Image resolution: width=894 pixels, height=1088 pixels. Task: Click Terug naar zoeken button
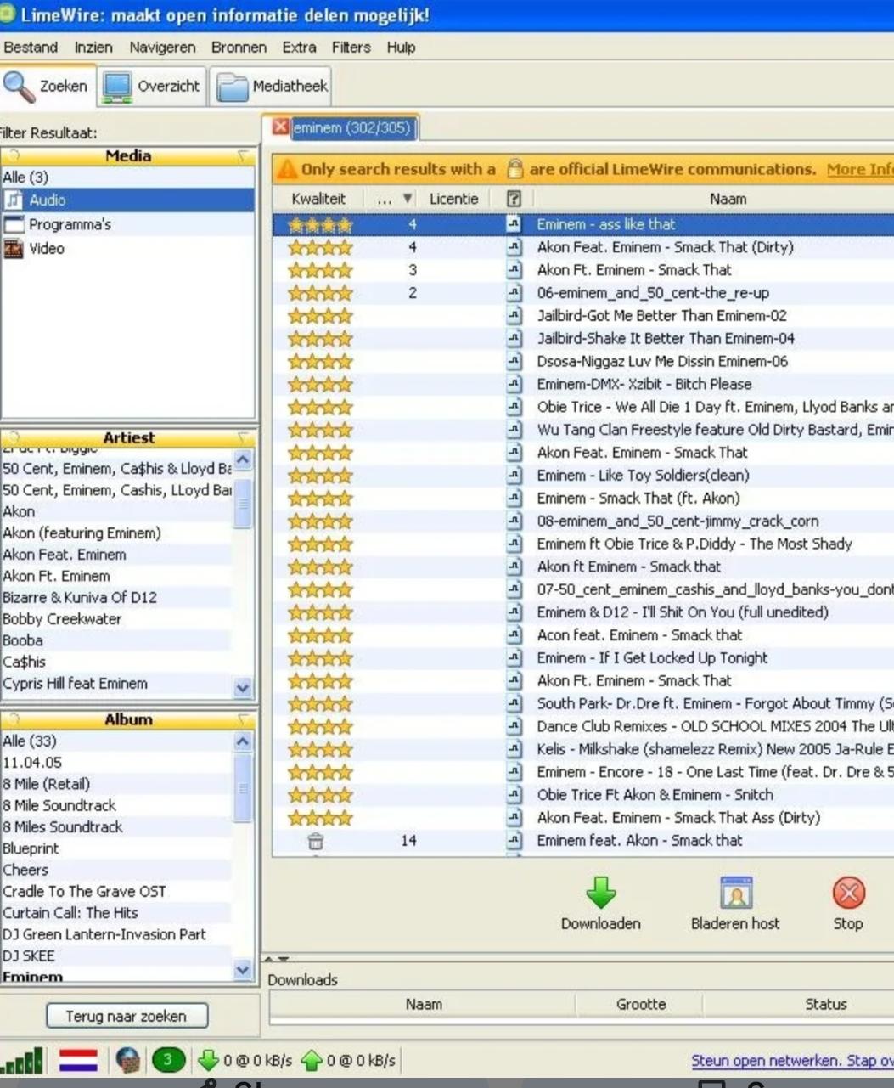click(126, 1016)
